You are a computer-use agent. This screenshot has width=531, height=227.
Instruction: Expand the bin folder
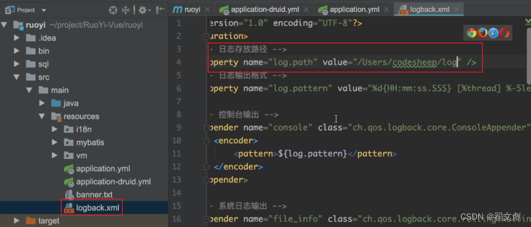click(x=16, y=51)
